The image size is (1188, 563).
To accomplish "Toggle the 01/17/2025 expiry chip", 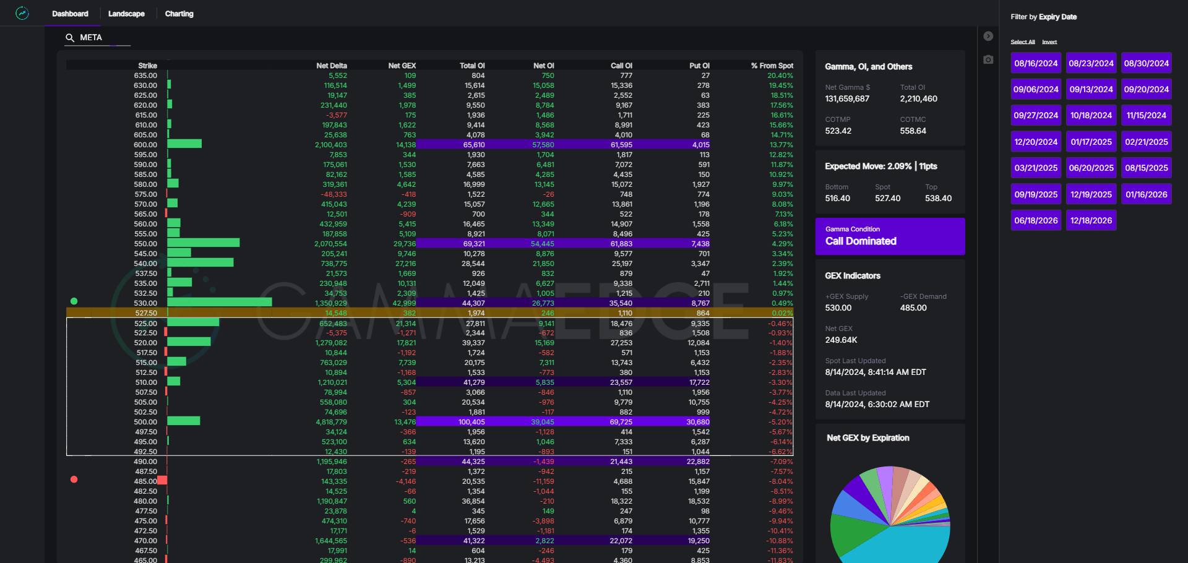I will pos(1091,142).
